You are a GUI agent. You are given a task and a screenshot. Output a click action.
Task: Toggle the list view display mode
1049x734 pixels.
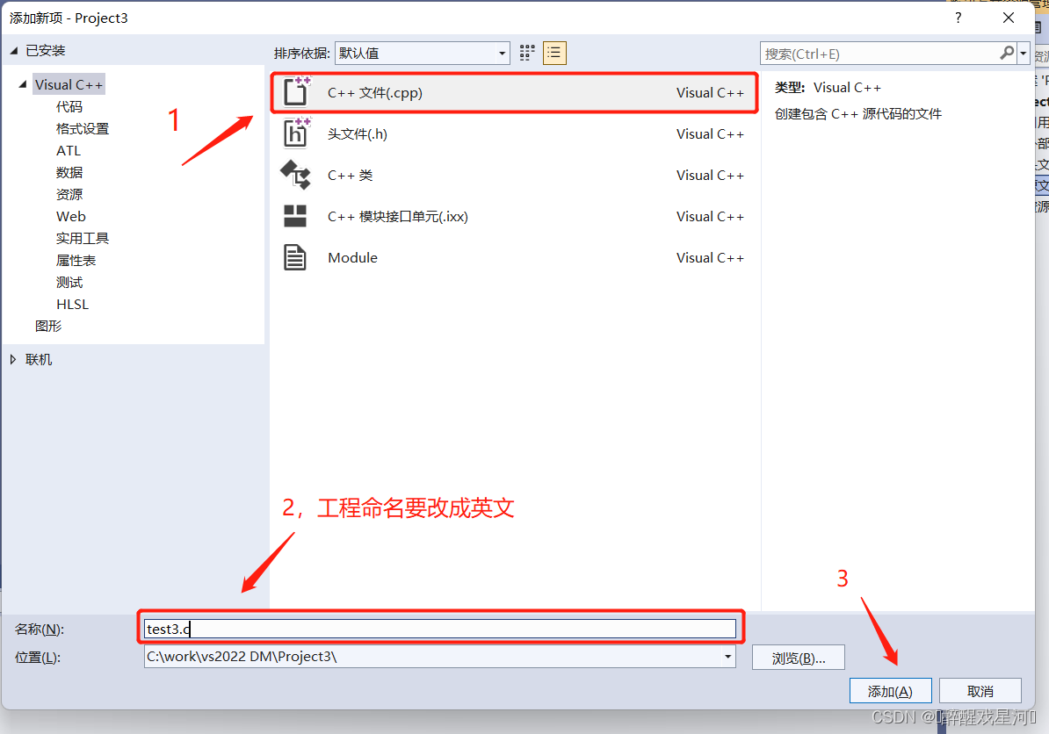(554, 53)
